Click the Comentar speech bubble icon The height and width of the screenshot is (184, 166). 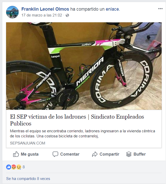(x=55, y=154)
